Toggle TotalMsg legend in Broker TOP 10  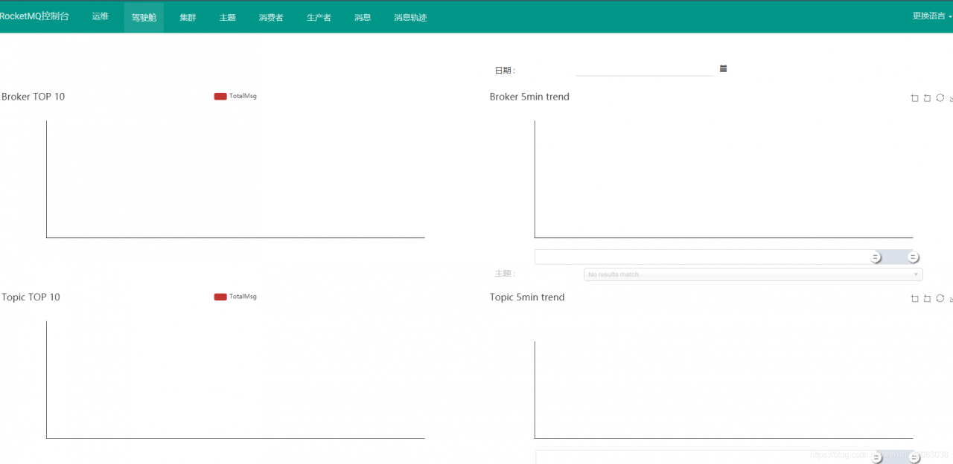(x=235, y=96)
